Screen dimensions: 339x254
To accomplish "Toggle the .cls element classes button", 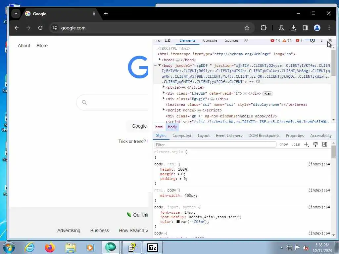I will tap(296, 144).
